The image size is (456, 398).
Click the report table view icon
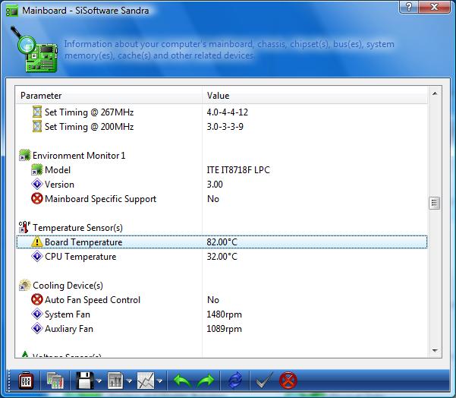[x=115, y=381]
